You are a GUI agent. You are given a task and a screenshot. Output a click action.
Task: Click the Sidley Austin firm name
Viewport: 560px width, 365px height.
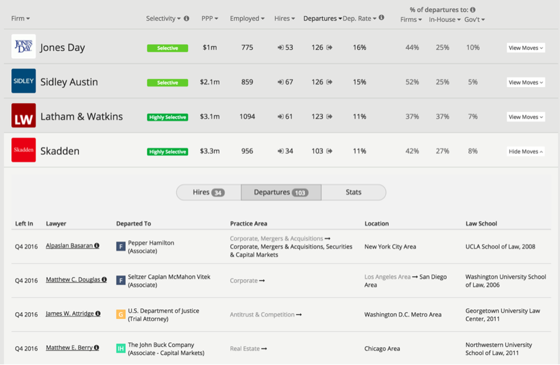tap(69, 82)
